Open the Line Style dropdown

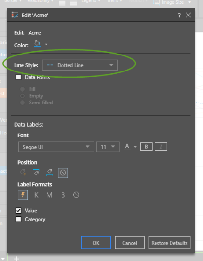(x=80, y=65)
